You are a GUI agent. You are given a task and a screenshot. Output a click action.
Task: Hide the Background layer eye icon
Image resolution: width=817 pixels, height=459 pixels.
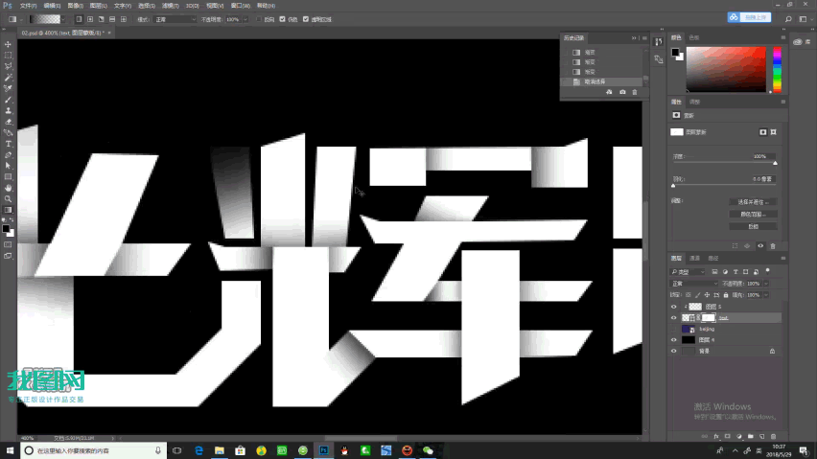pos(674,352)
